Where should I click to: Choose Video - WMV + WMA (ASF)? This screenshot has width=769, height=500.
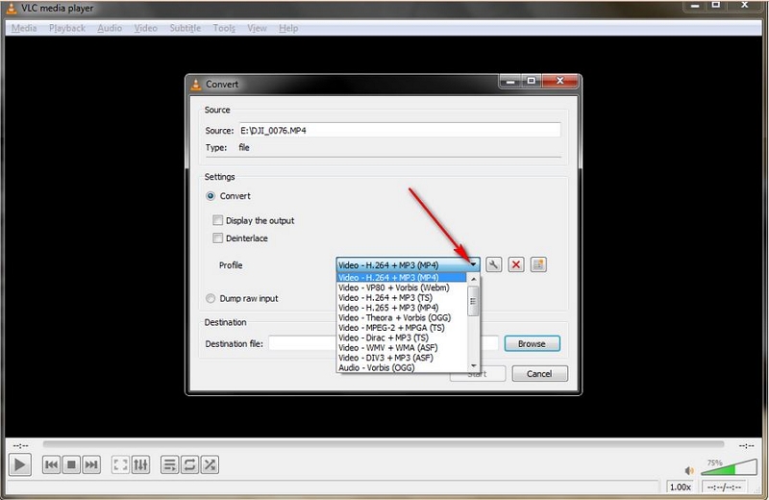tap(403, 347)
